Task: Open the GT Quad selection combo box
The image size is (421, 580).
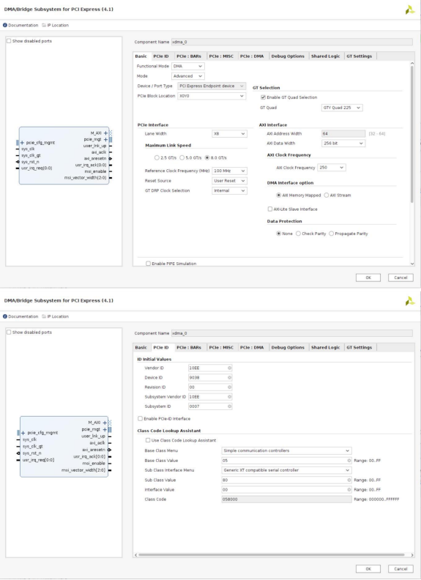Action: [x=342, y=108]
